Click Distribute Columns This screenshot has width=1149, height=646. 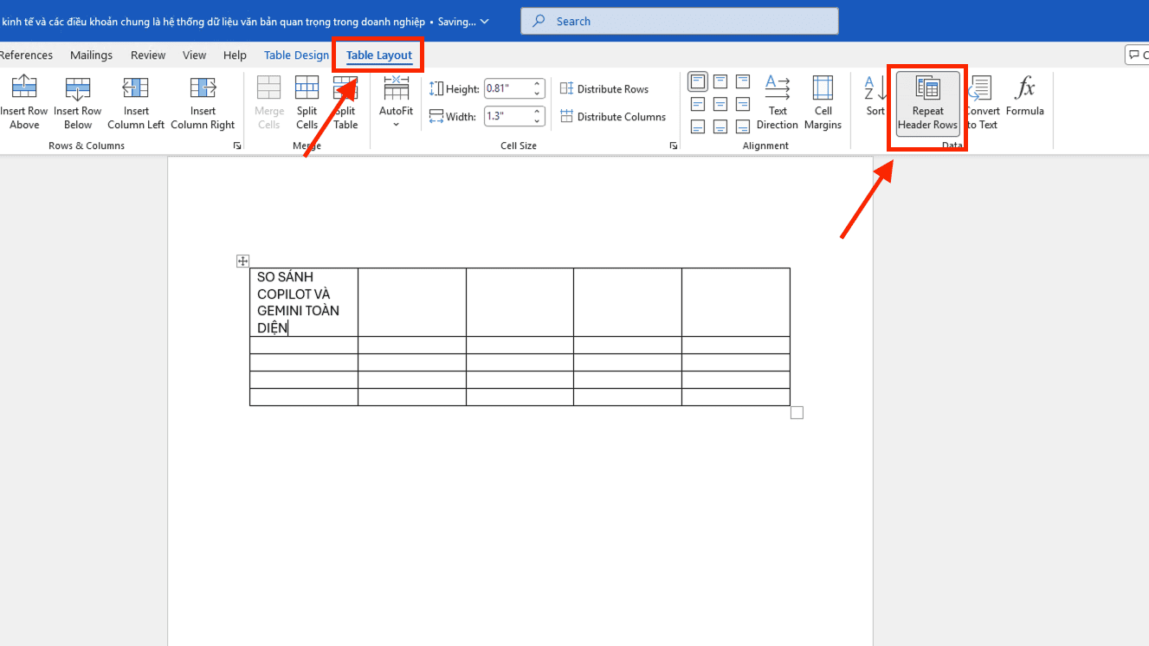[613, 117]
